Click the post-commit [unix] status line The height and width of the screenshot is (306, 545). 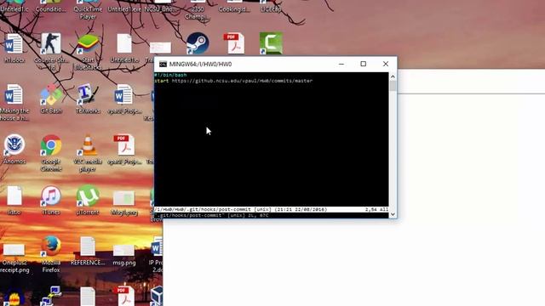click(271, 210)
